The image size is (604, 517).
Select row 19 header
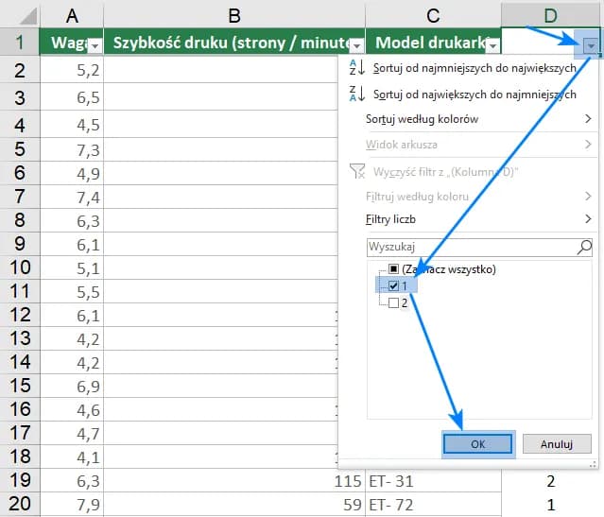[20, 481]
